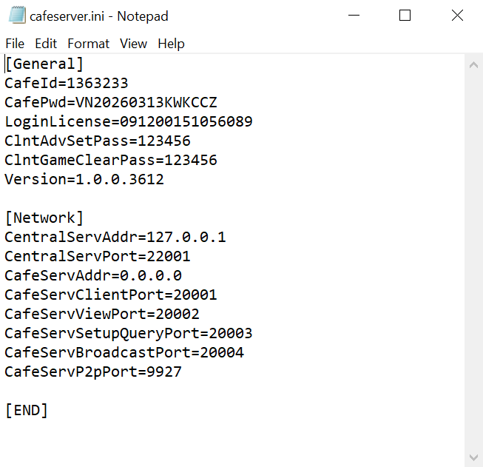Open the Format menu
The width and height of the screenshot is (483, 467).
pyautogui.click(x=88, y=44)
